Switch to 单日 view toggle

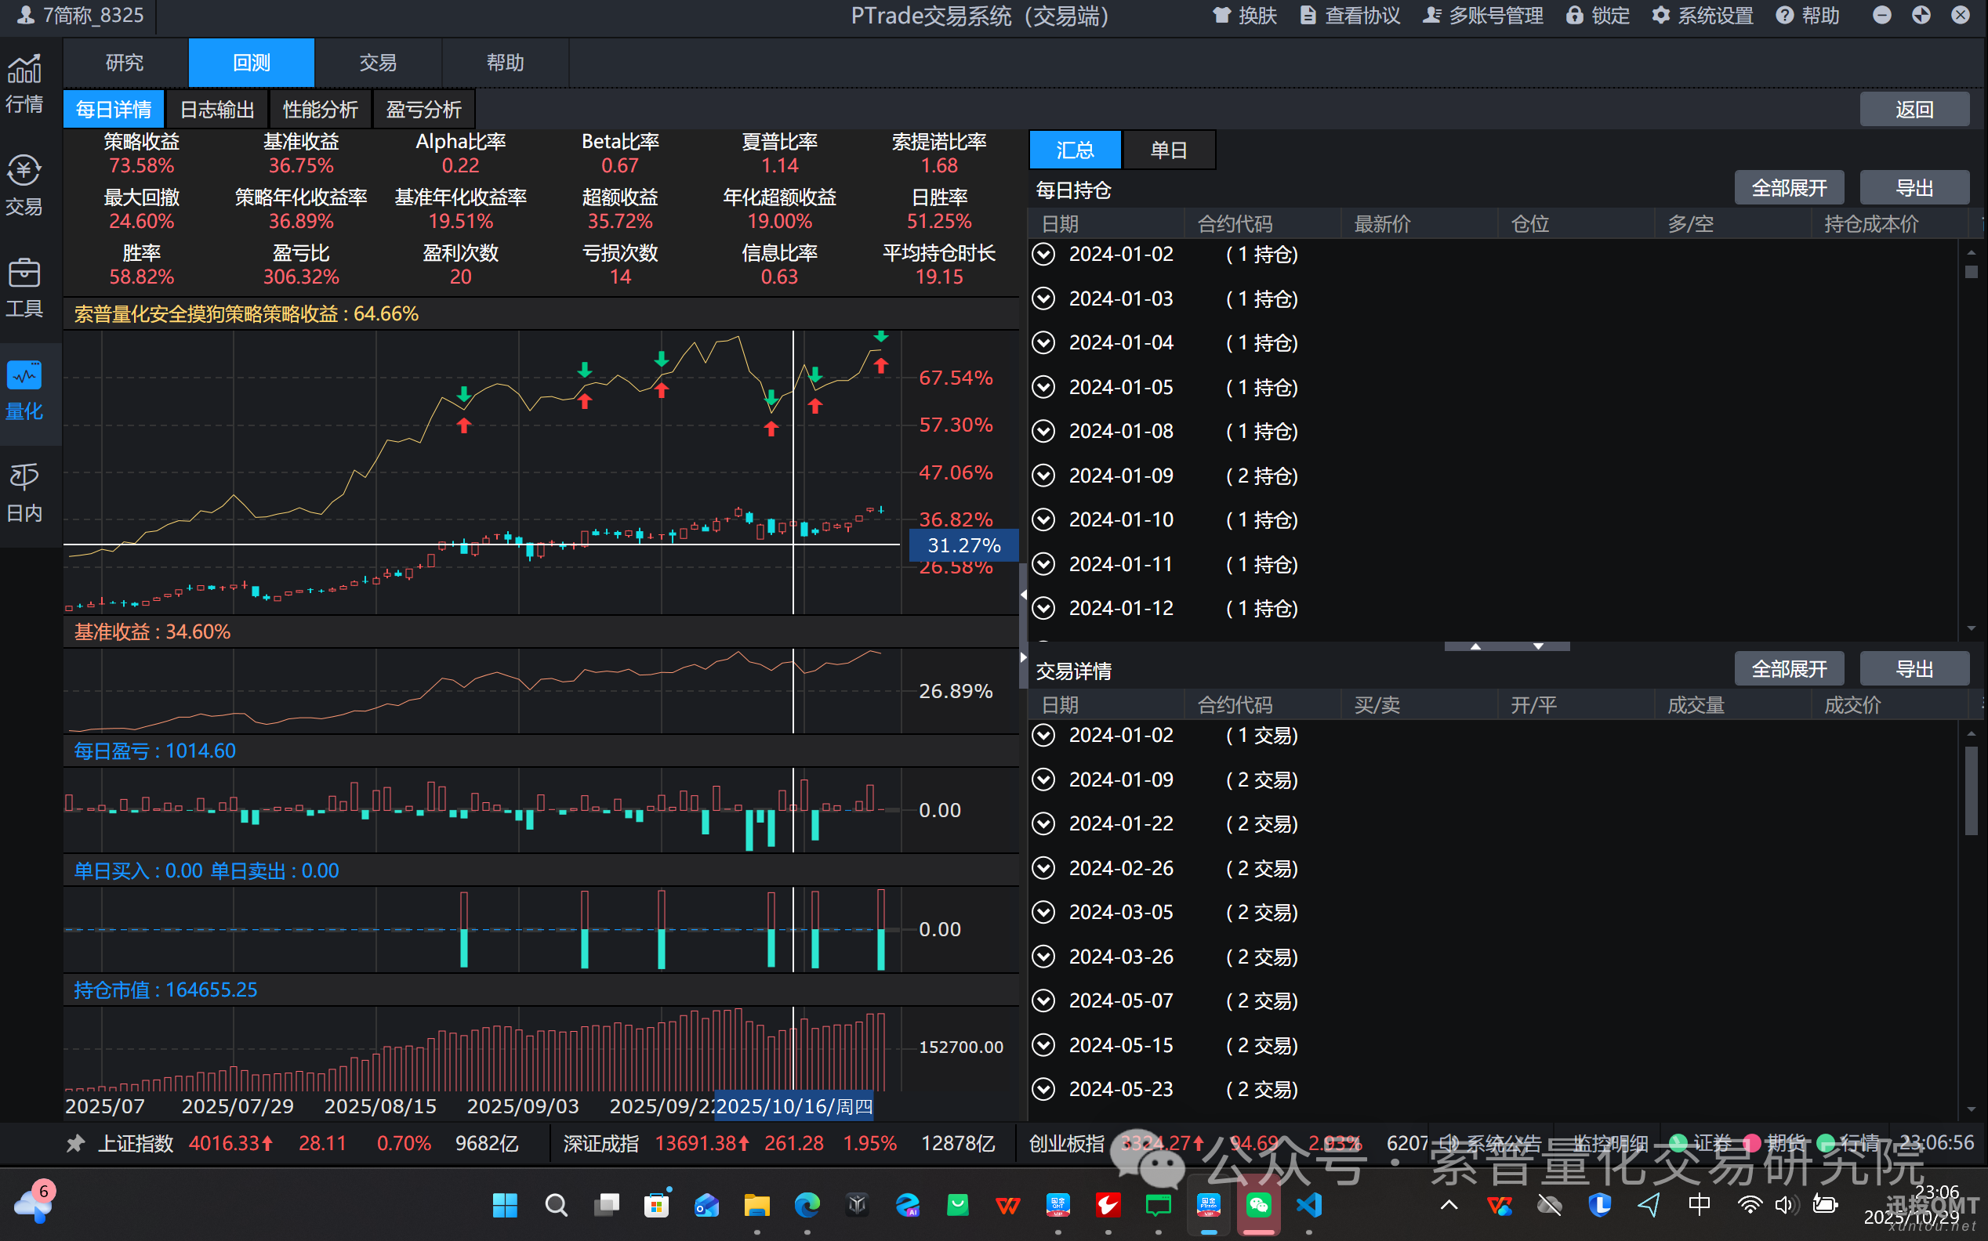click(x=1169, y=150)
